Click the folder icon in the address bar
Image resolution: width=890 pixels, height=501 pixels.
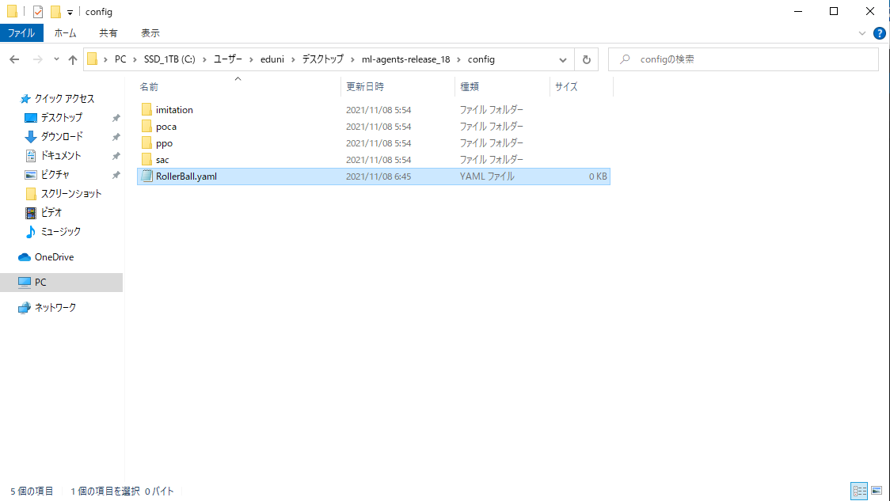(x=93, y=59)
